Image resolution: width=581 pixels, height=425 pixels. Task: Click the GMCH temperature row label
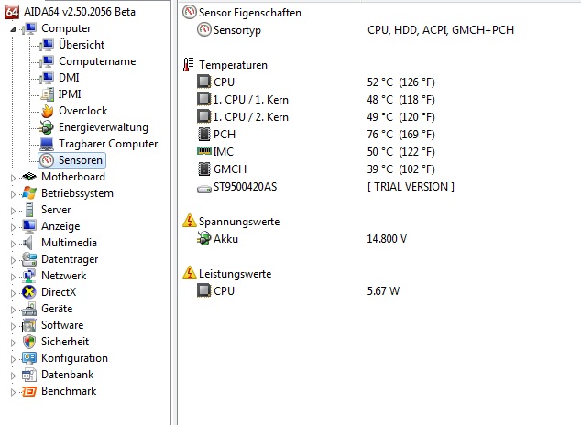point(230,169)
